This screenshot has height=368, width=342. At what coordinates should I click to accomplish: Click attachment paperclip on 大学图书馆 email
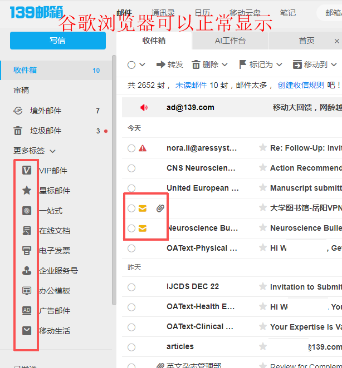(160, 208)
